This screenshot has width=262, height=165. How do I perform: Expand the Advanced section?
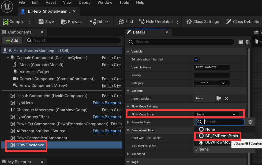click(x=128, y=154)
